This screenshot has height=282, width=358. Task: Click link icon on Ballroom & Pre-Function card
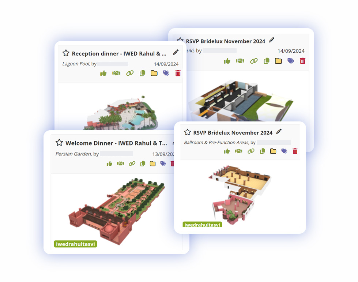tap(251, 151)
